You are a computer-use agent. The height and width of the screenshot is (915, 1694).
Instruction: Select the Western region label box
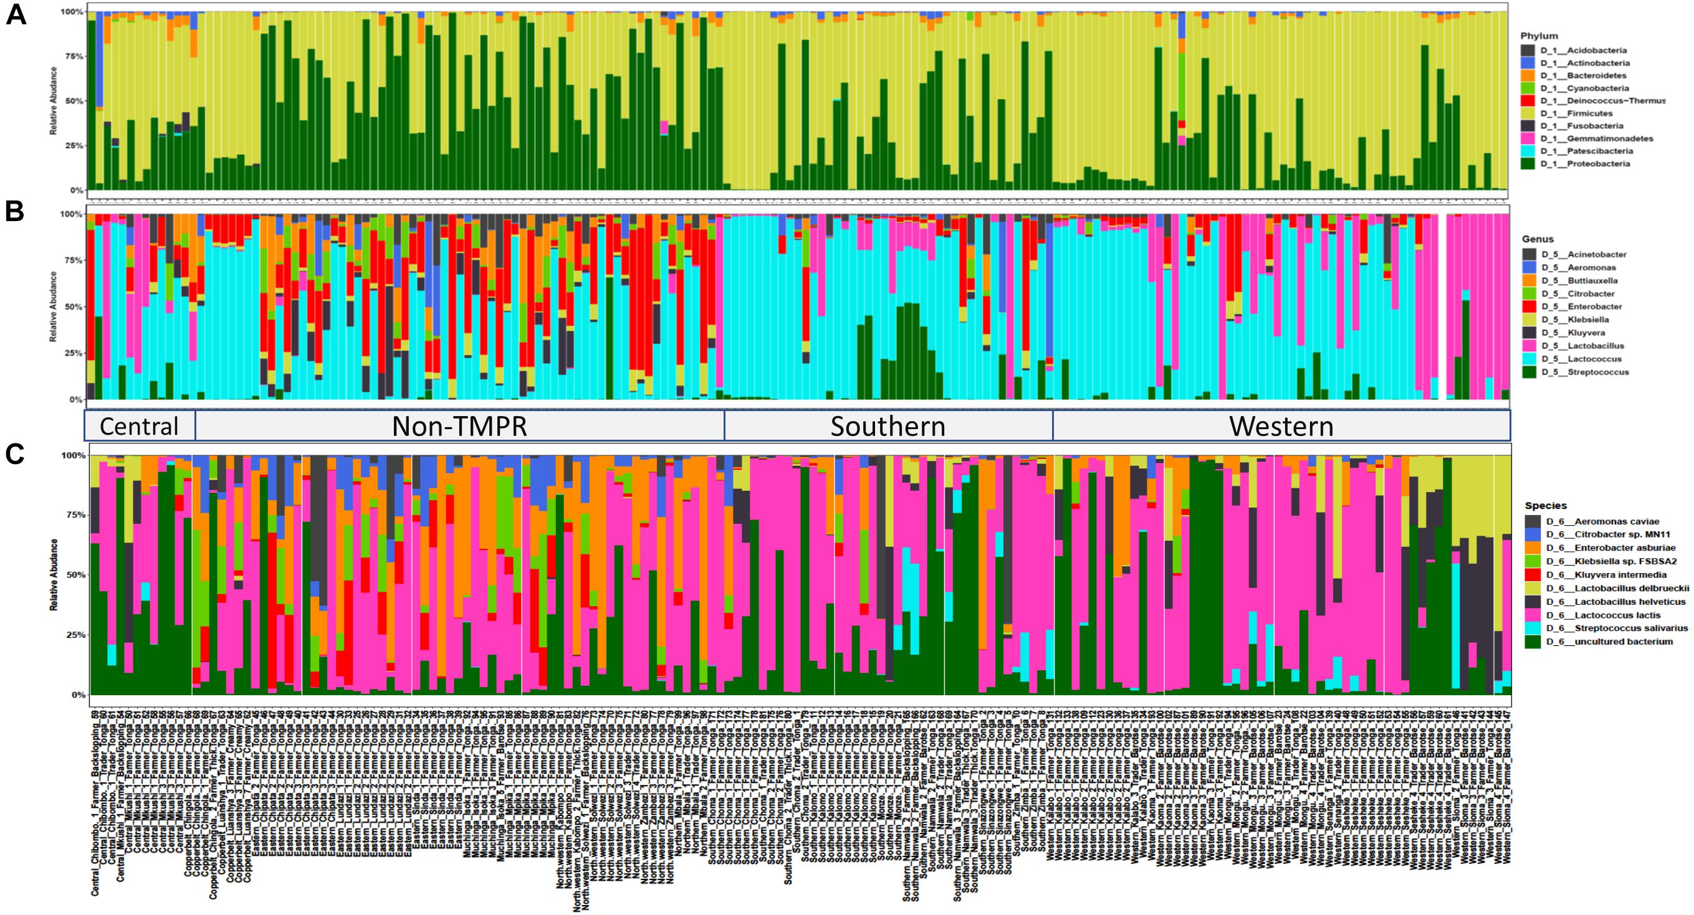[1281, 425]
